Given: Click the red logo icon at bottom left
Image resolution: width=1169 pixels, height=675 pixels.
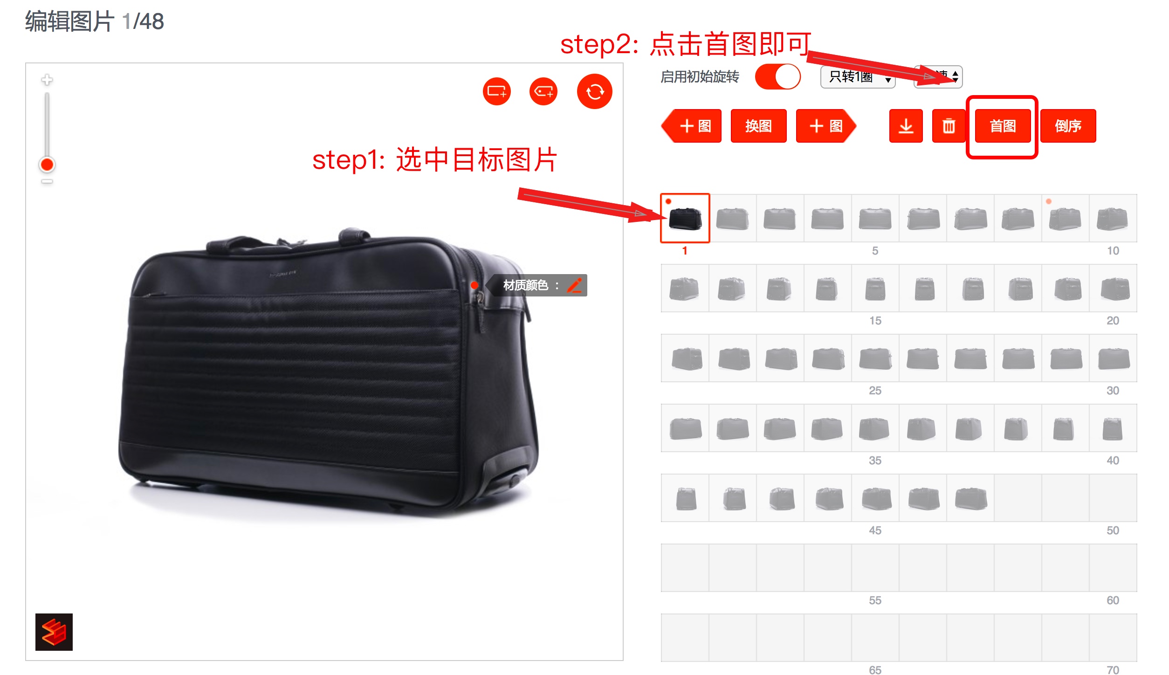Looking at the screenshot, I should [54, 632].
